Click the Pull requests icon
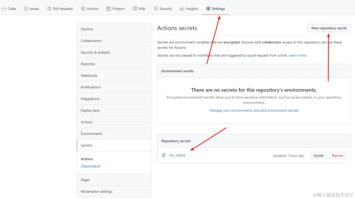355x199 pixels. pyautogui.click(x=49, y=9)
